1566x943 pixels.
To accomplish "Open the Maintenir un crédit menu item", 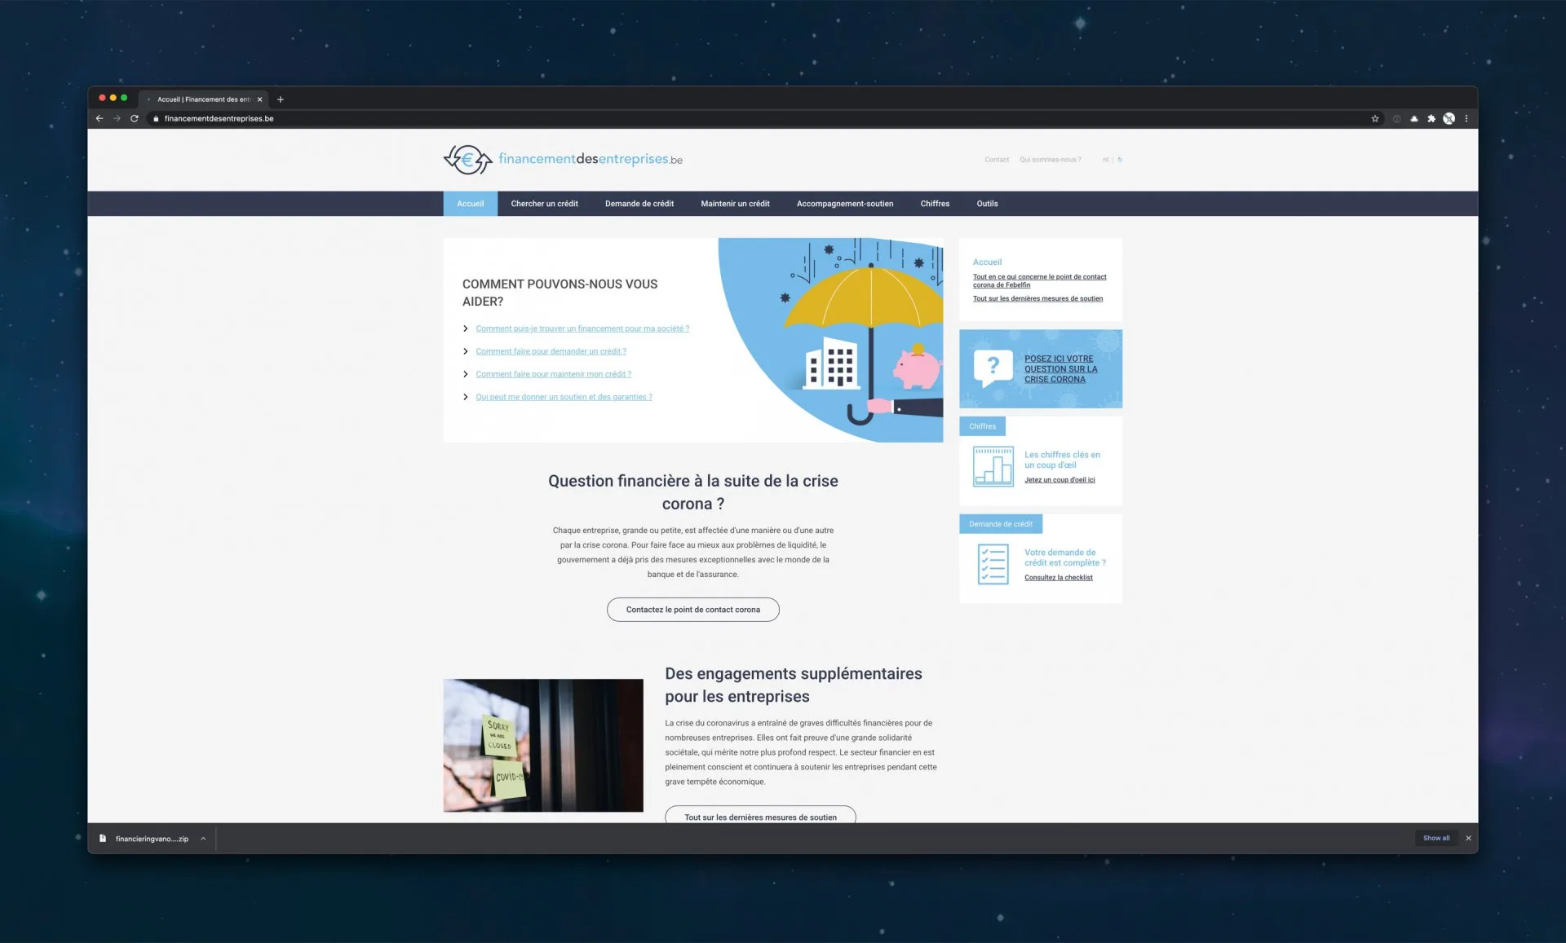I will click(x=735, y=204).
